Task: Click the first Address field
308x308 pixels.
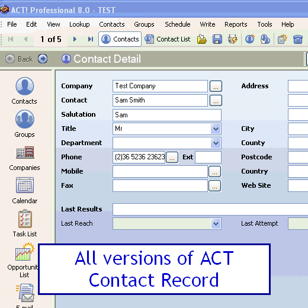Action: point(298,86)
